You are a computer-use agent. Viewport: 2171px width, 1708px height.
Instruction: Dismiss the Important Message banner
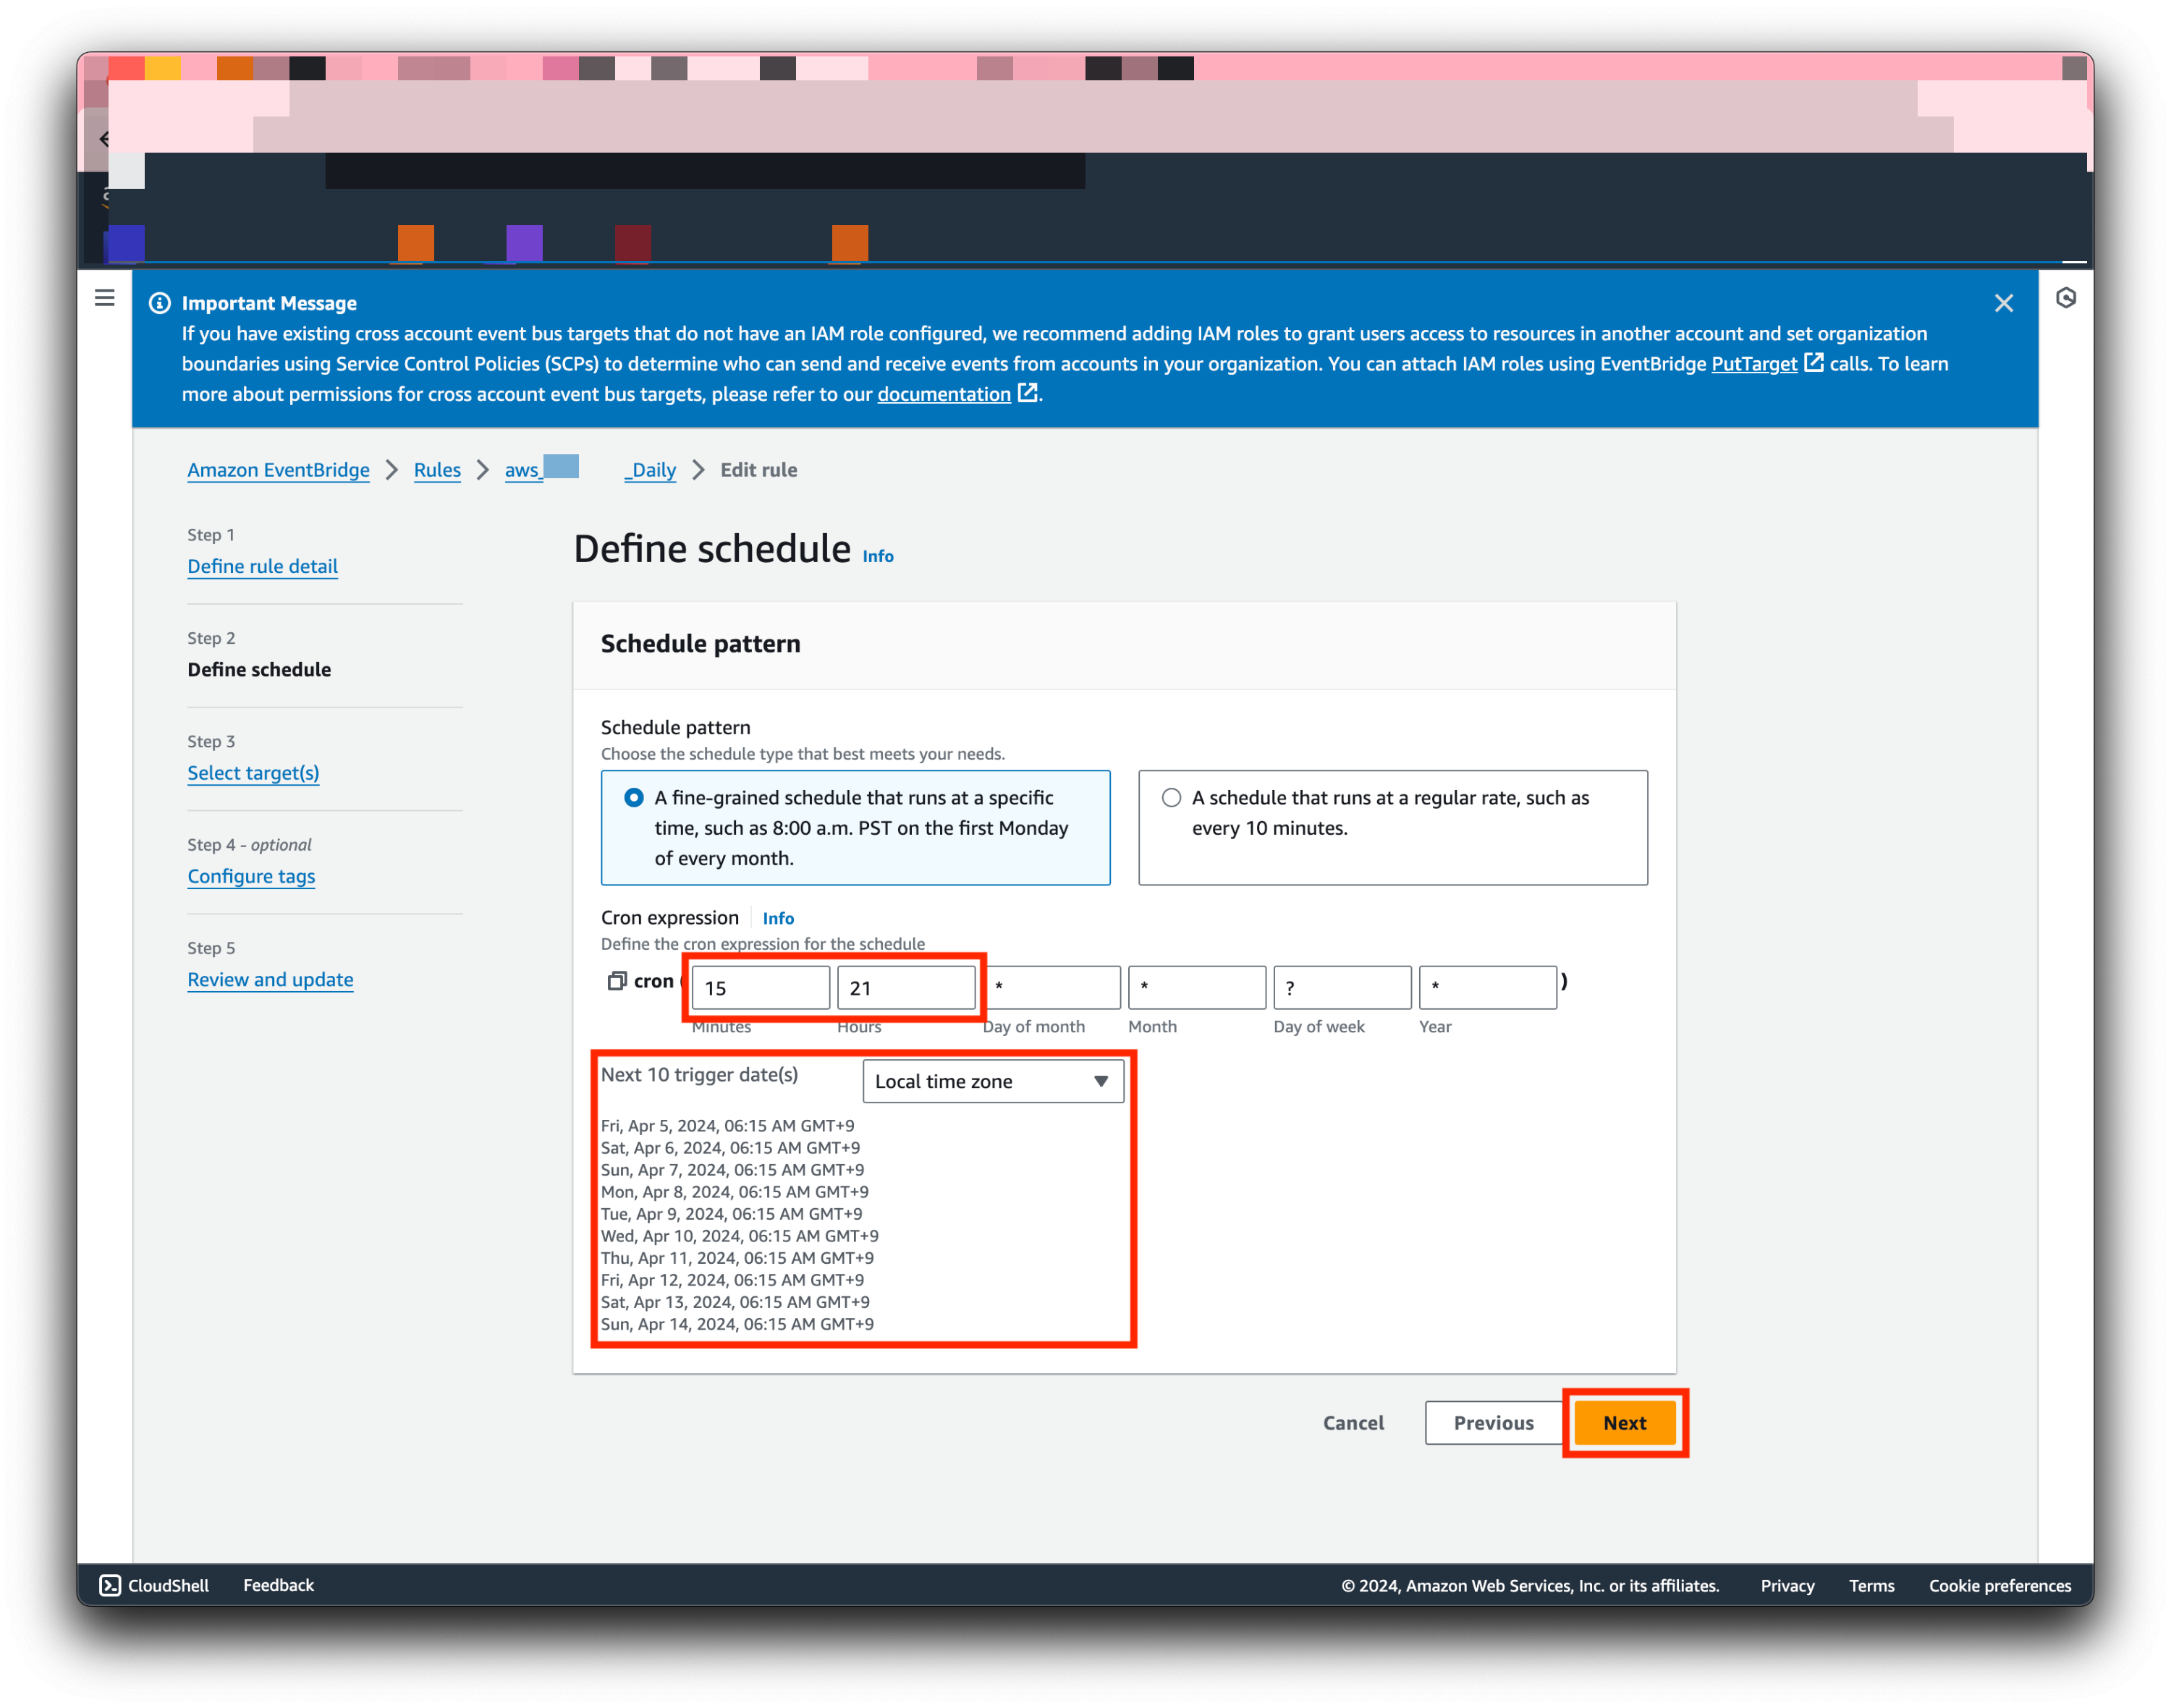coord(2003,303)
